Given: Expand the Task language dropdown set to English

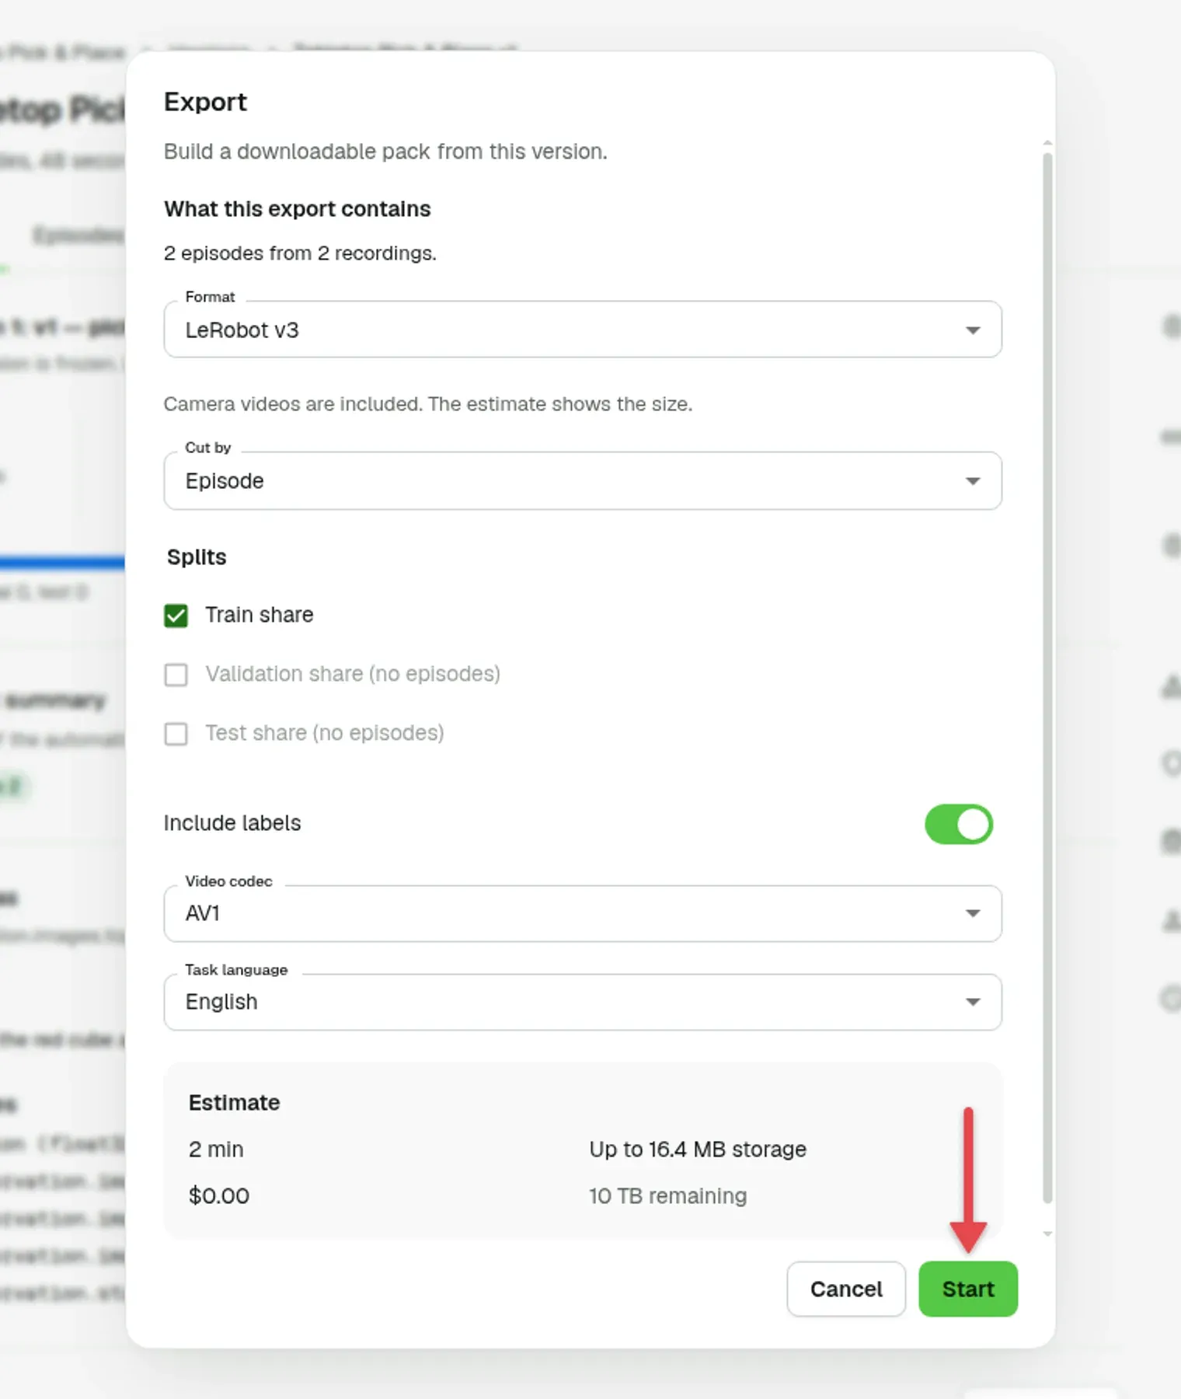Looking at the screenshot, I should tap(582, 1002).
